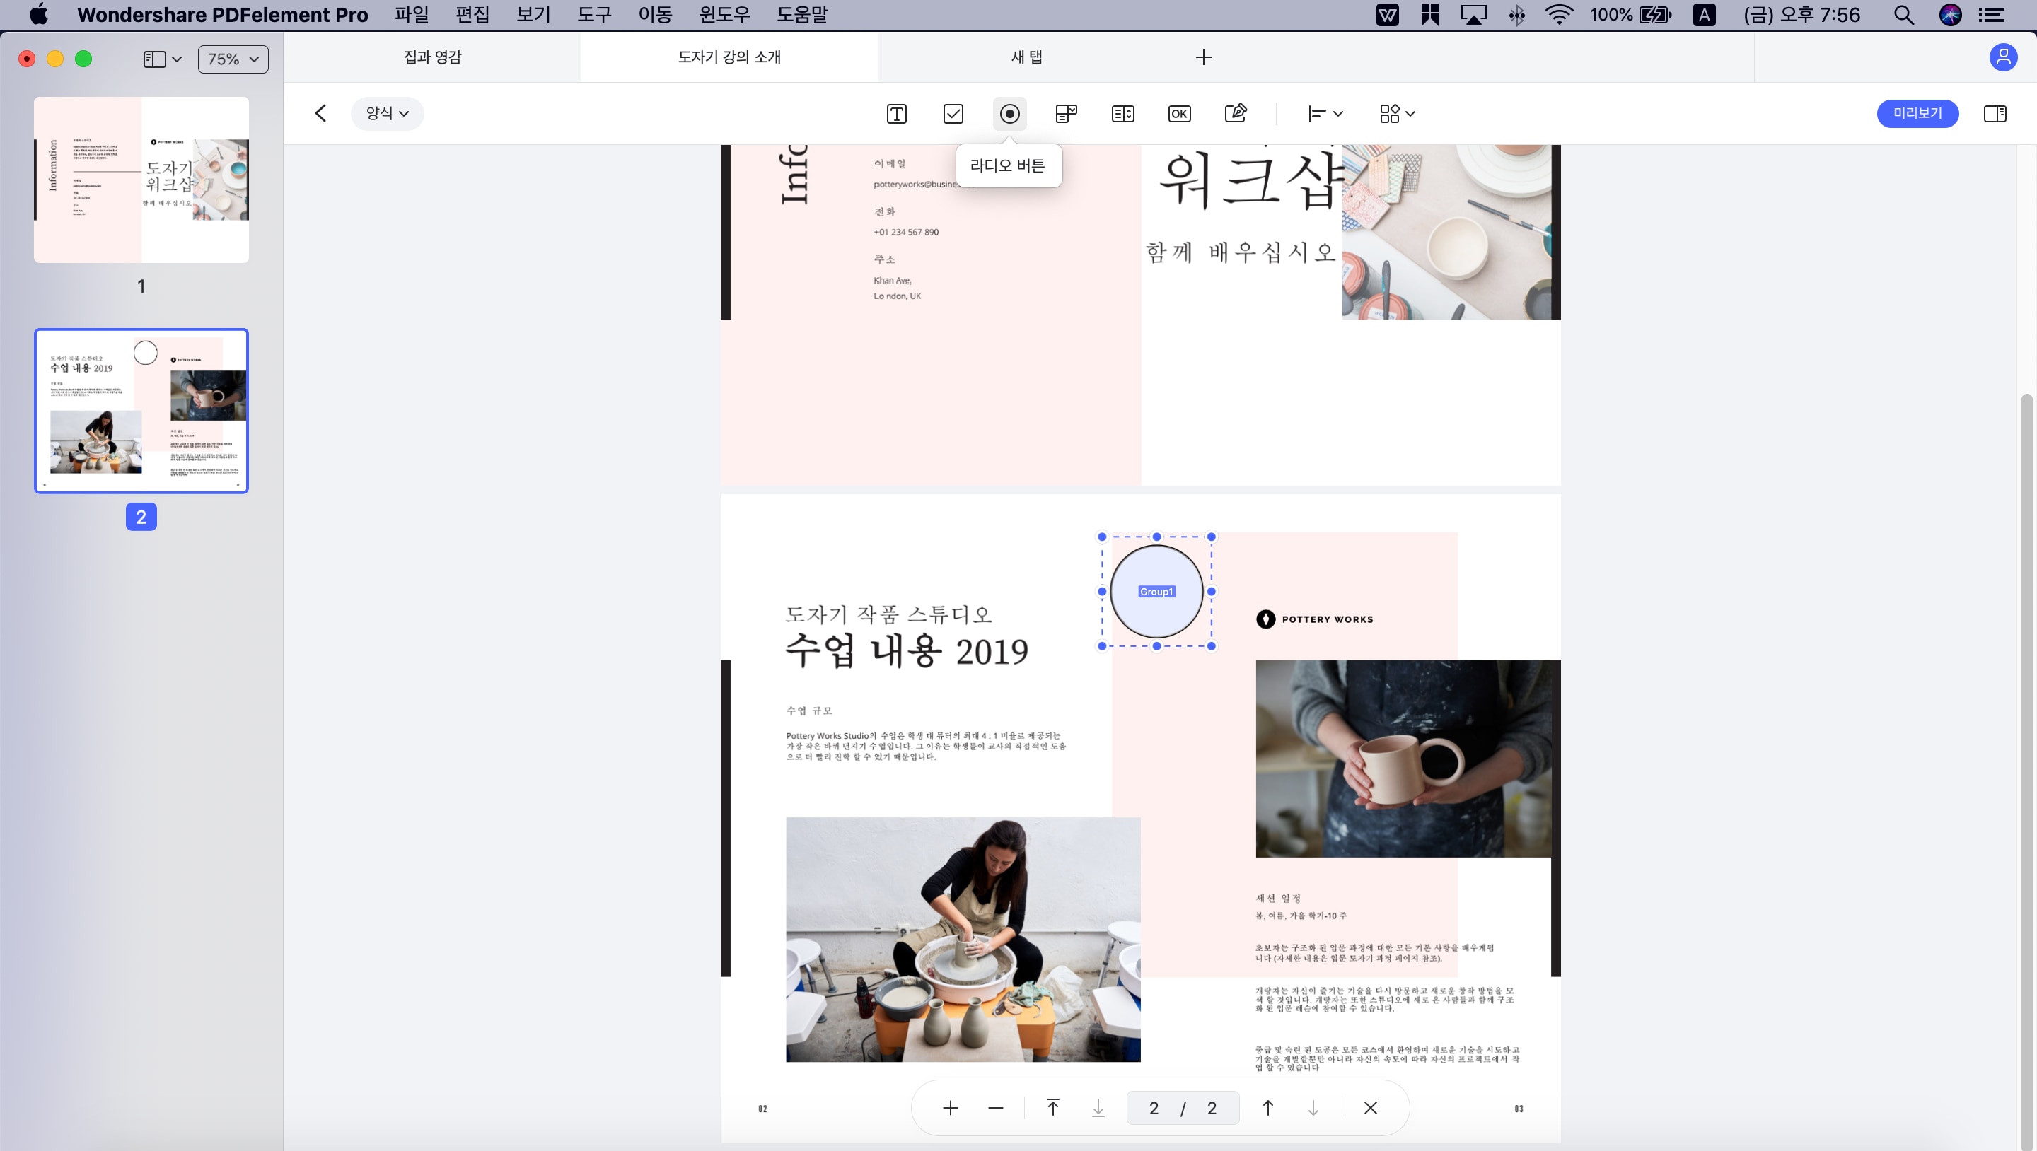
Task: Toggle the right properties panel
Action: (1995, 114)
